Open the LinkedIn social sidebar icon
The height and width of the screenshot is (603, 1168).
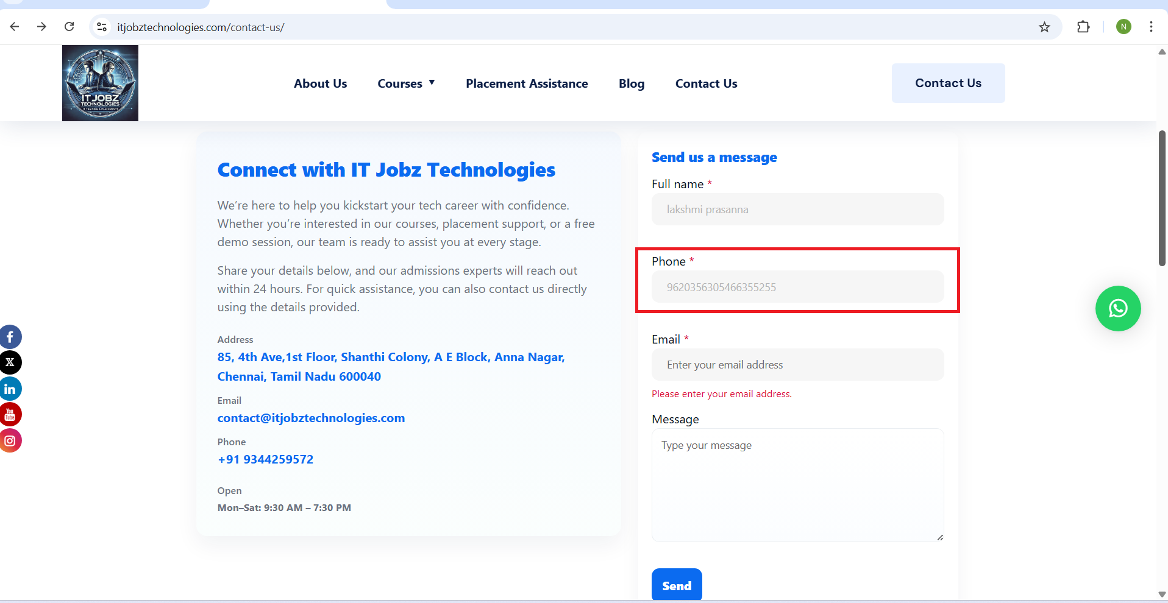click(10, 389)
